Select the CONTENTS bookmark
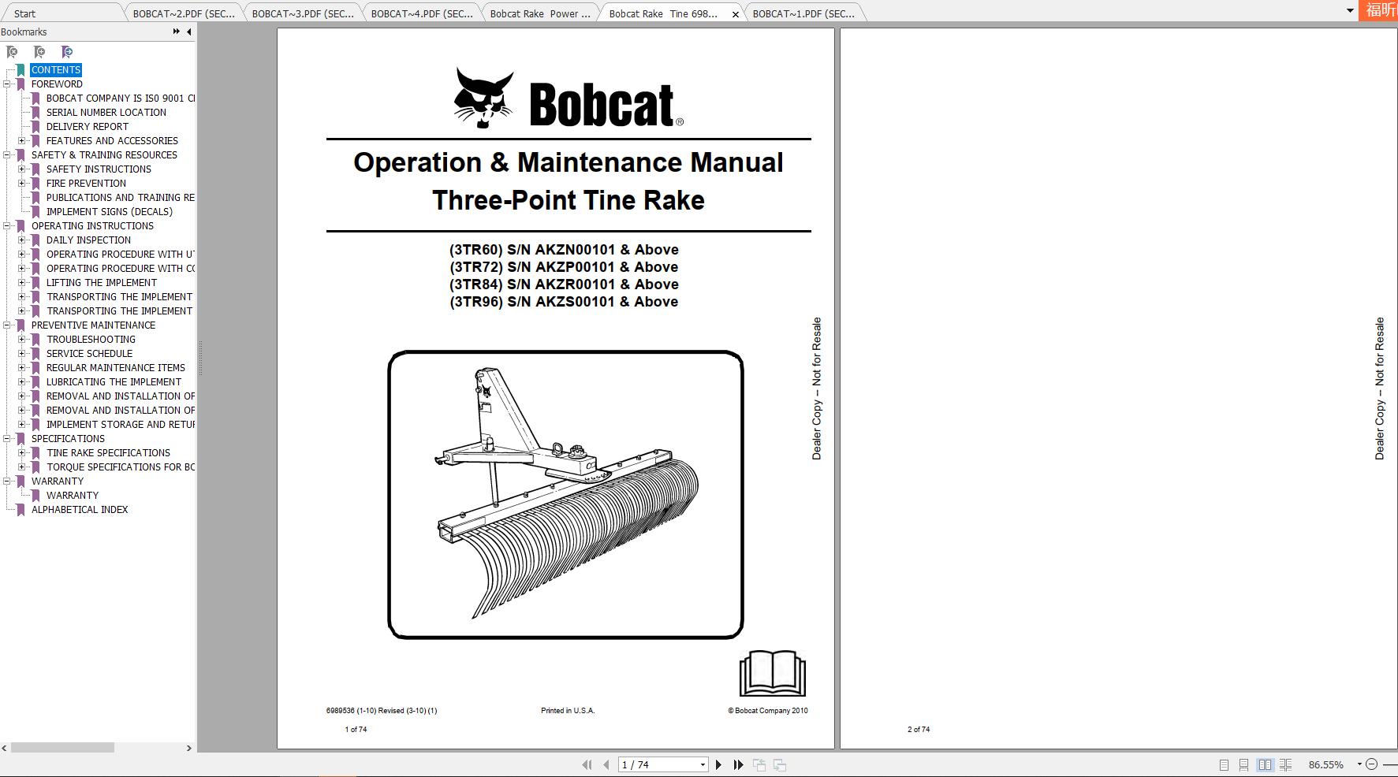This screenshot has height=777, width=1398. click(56, 70)
